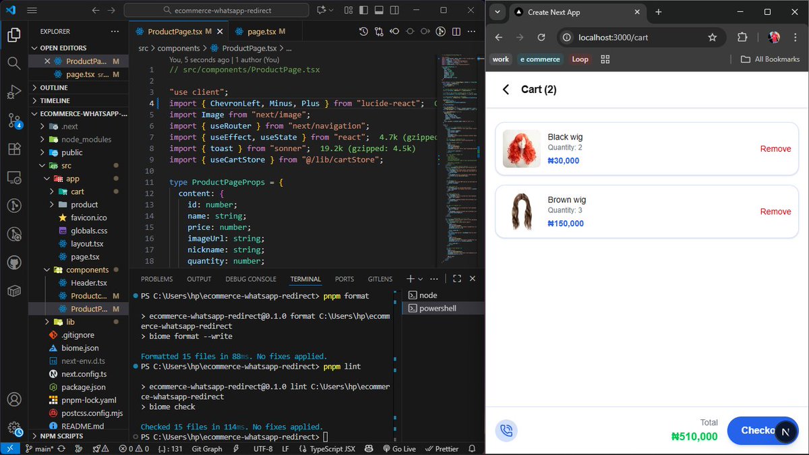Click the Checkout button

(x=762, y=430)
